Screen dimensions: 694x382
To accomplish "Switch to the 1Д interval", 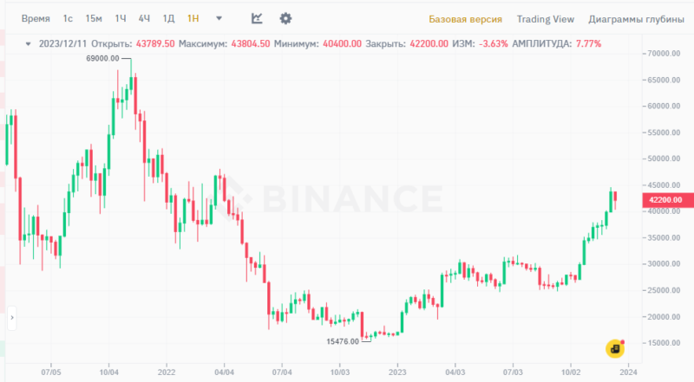I will point(169,18).
